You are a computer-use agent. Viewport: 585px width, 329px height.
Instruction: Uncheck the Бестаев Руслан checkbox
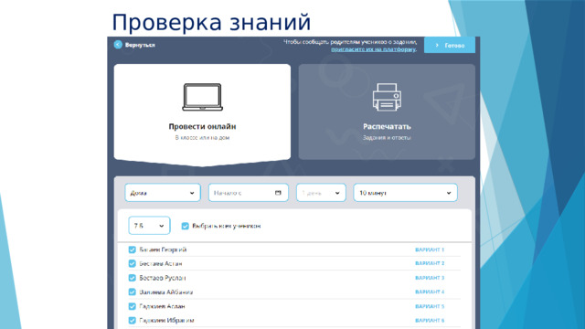click(x=132, y=278)
